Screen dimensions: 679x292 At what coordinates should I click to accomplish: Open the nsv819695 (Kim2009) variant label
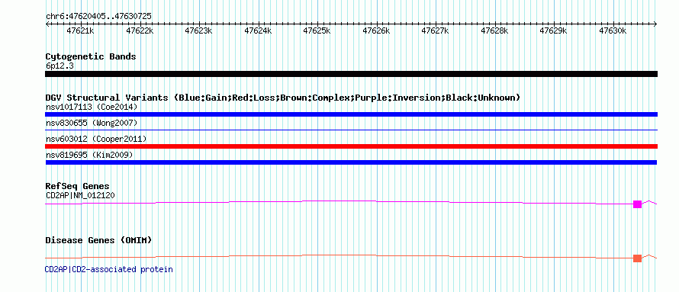click(x=88, y=155)
